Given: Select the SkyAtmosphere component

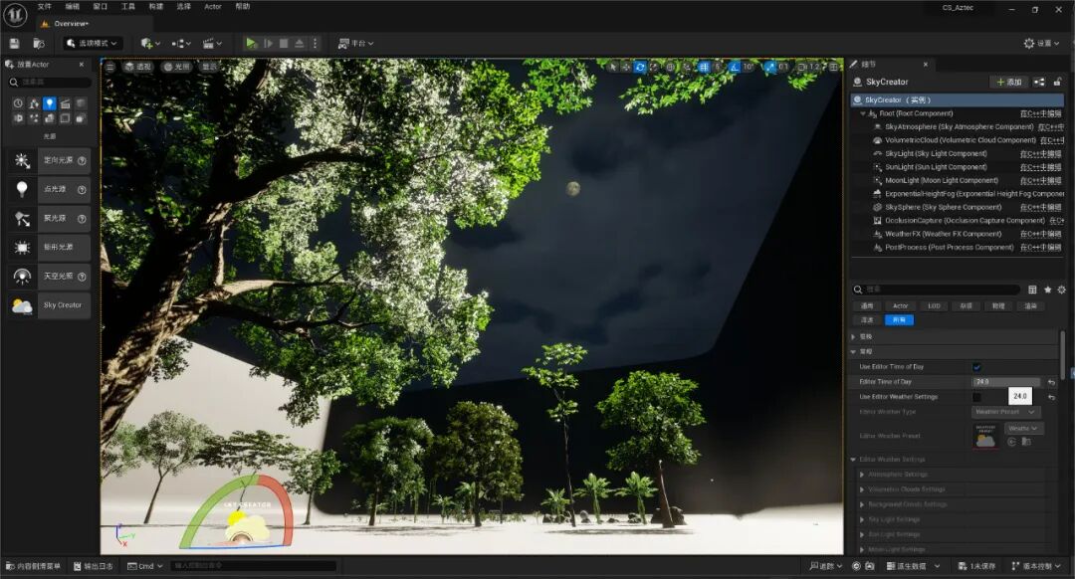Looking at the screenshot, I should pos(960,126).
